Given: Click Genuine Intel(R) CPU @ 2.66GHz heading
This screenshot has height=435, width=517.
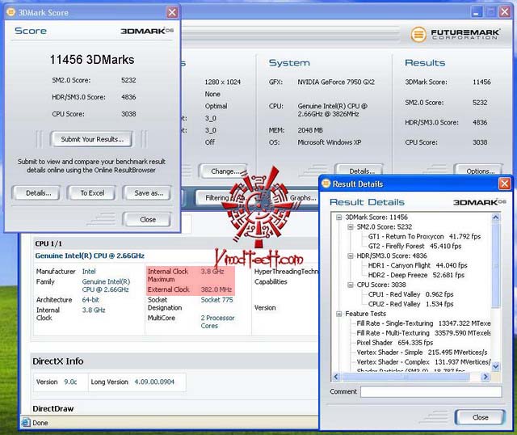Looking at the screenshot, I should 90,256.
